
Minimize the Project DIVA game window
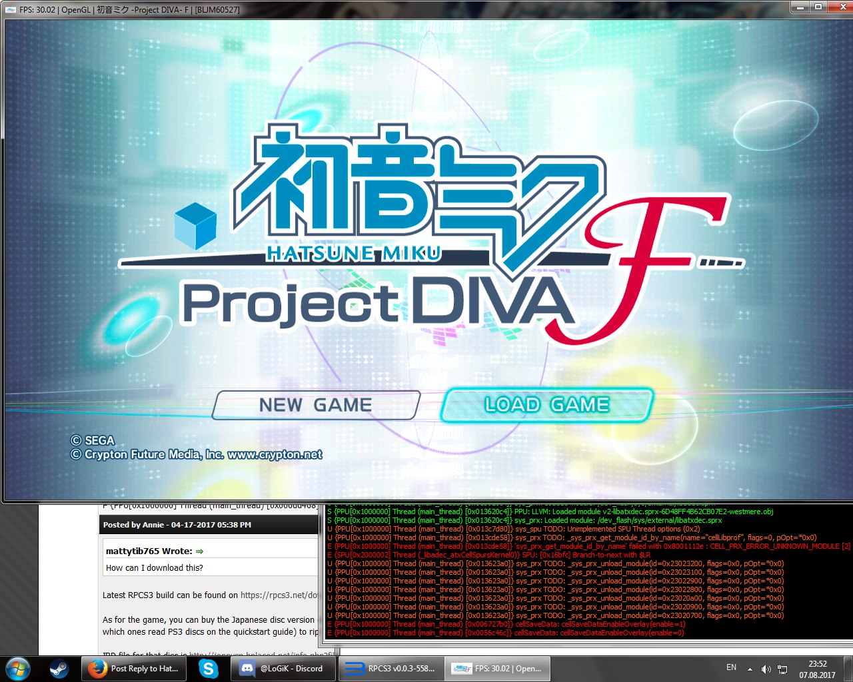click(x=800, y=7)
